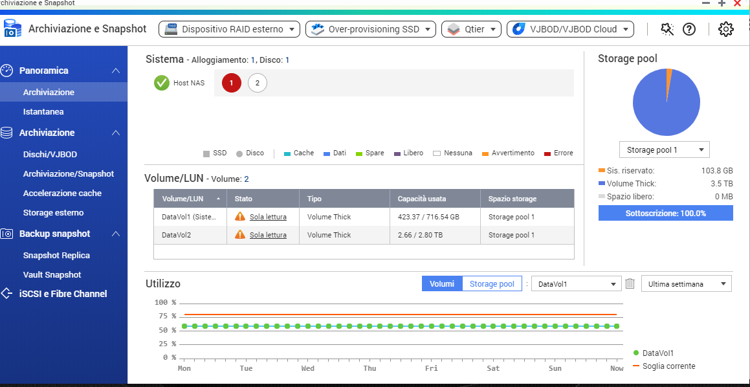Sort table by Volume/LUN column header
750x387 pixels.
click(190, 199)
